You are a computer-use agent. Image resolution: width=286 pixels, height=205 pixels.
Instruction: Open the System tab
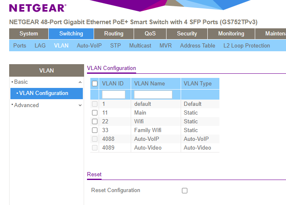tap(29, 34)
